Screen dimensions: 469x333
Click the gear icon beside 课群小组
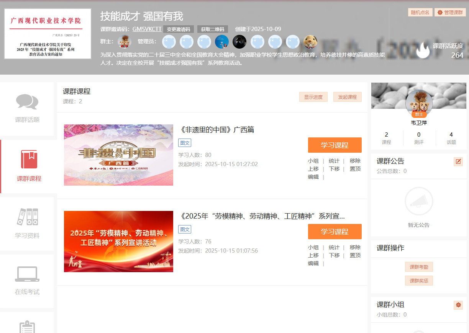point(458,305)
